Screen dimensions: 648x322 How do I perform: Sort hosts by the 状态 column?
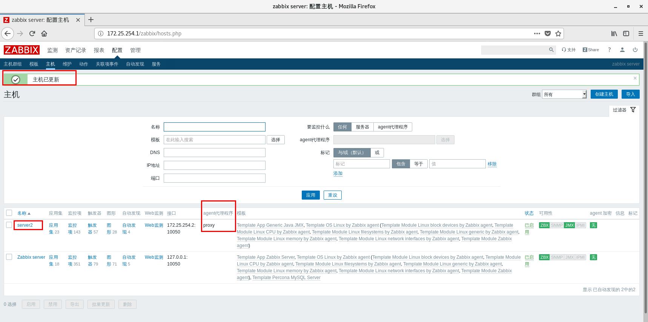pos(529,213)
